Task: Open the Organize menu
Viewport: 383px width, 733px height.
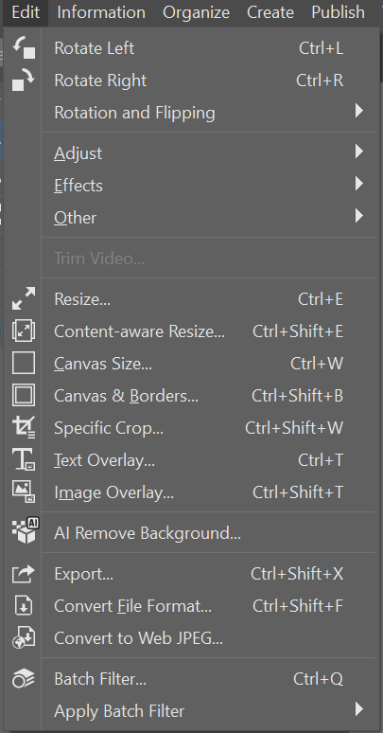Action: click(196, 12)
